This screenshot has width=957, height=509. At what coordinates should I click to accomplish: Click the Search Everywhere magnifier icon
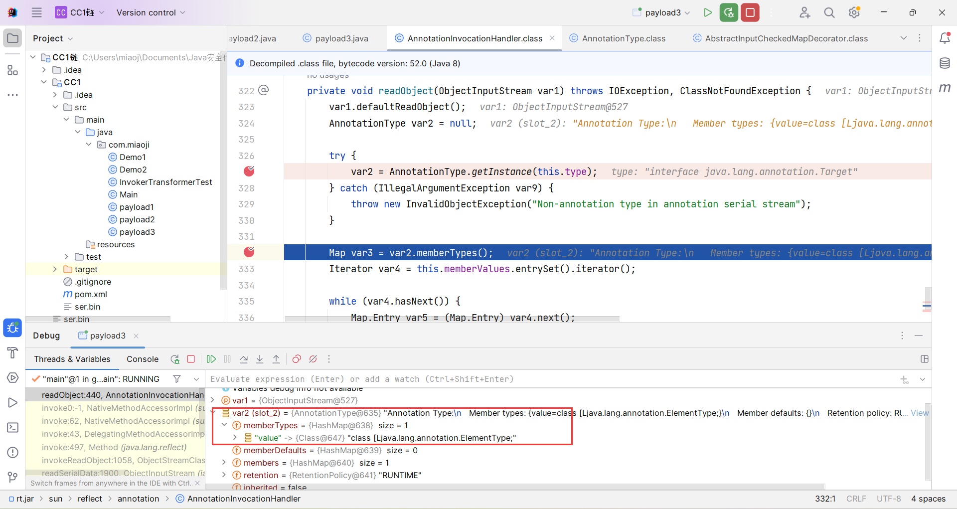[829, 12]
